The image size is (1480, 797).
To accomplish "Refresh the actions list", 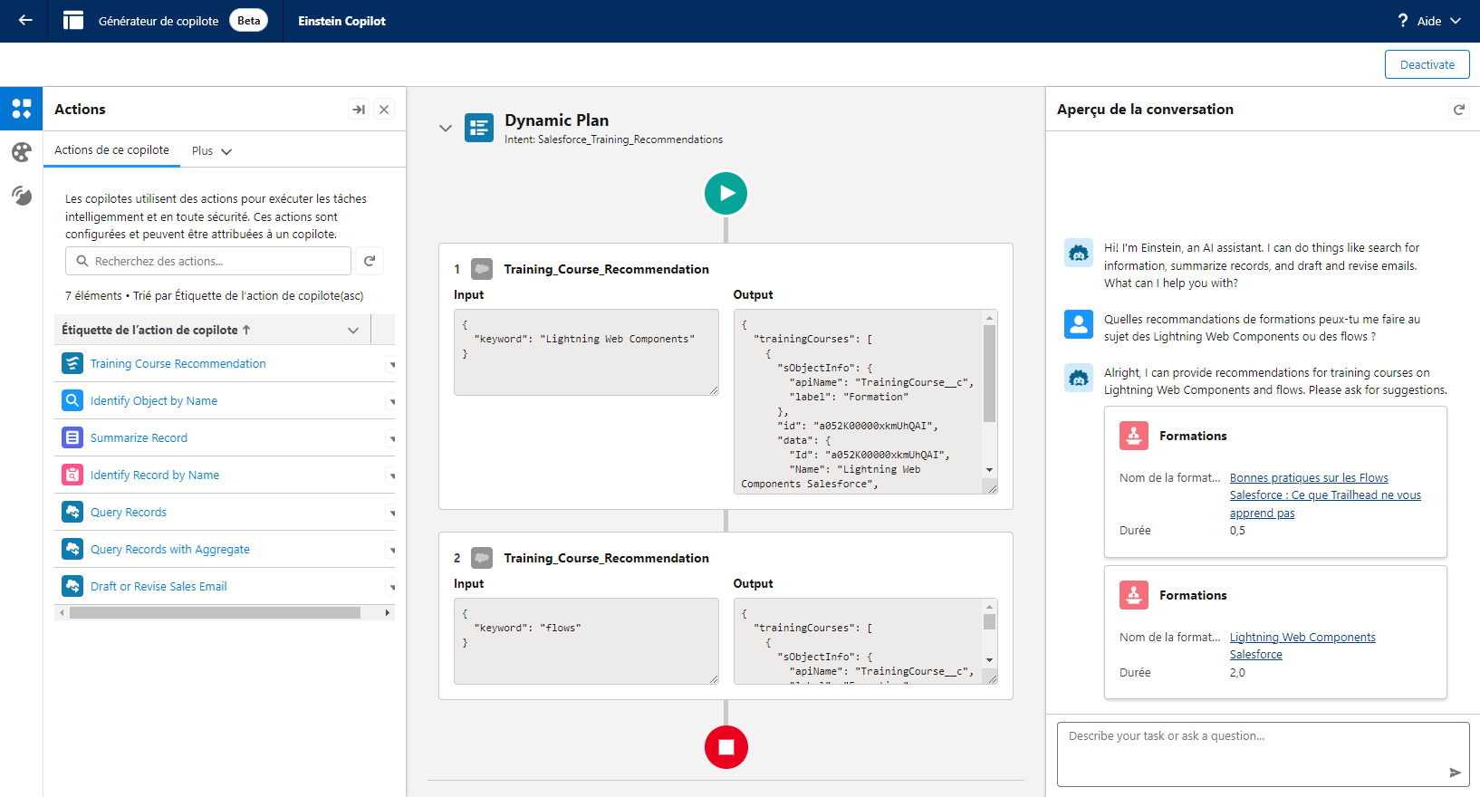I will coord(370,261).
